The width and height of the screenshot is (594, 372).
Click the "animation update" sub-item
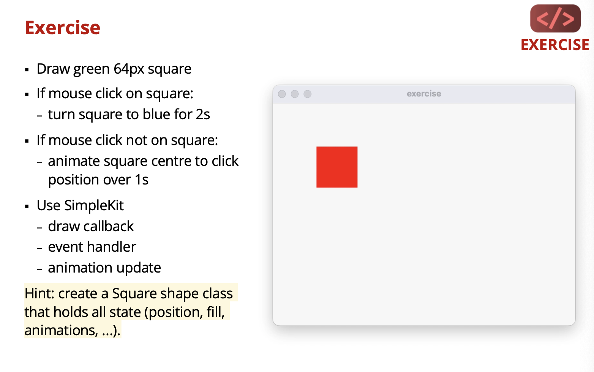tap(104, 268)
